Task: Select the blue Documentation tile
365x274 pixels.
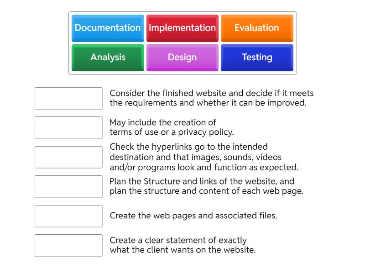Action: point(108,28)
